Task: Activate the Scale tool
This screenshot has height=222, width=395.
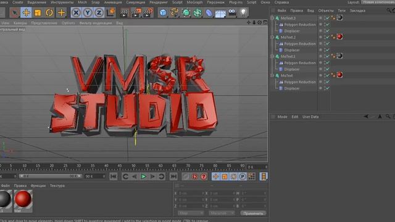Action: tap(38, 12)
